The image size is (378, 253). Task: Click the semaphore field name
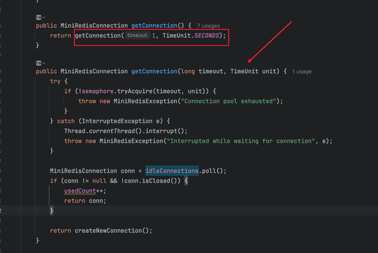(98, 91)
